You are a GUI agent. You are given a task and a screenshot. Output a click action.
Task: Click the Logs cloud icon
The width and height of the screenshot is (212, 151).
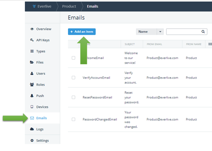coord(32,129)
